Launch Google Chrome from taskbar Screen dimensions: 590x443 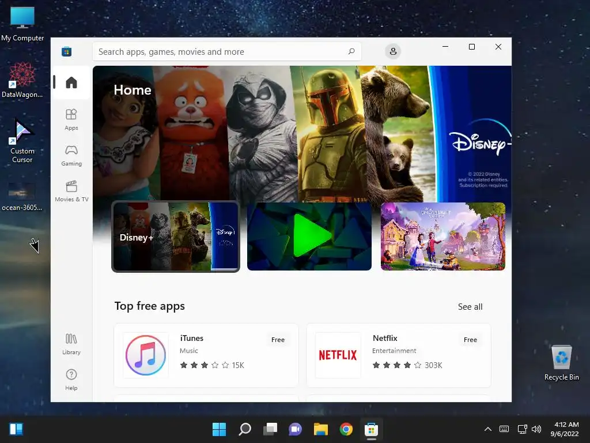[346, 429]
